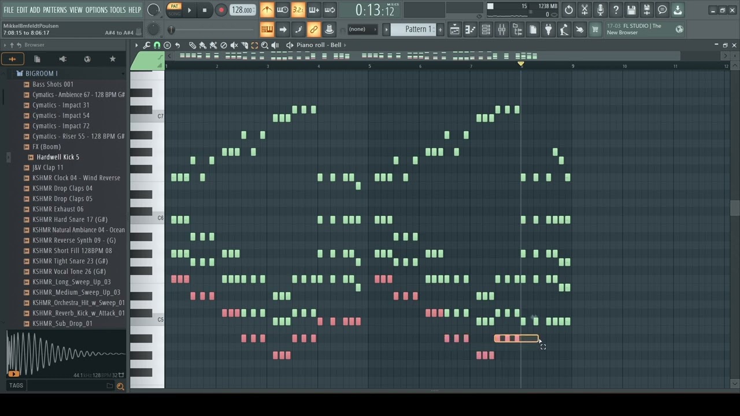Screen dimensions: 740x416
Task: Select the Draw pencil tool in piano roll
Action: 193,45
